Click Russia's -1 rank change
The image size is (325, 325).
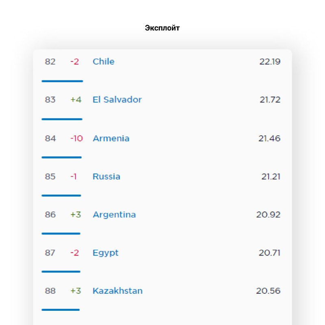coord(74,177)
